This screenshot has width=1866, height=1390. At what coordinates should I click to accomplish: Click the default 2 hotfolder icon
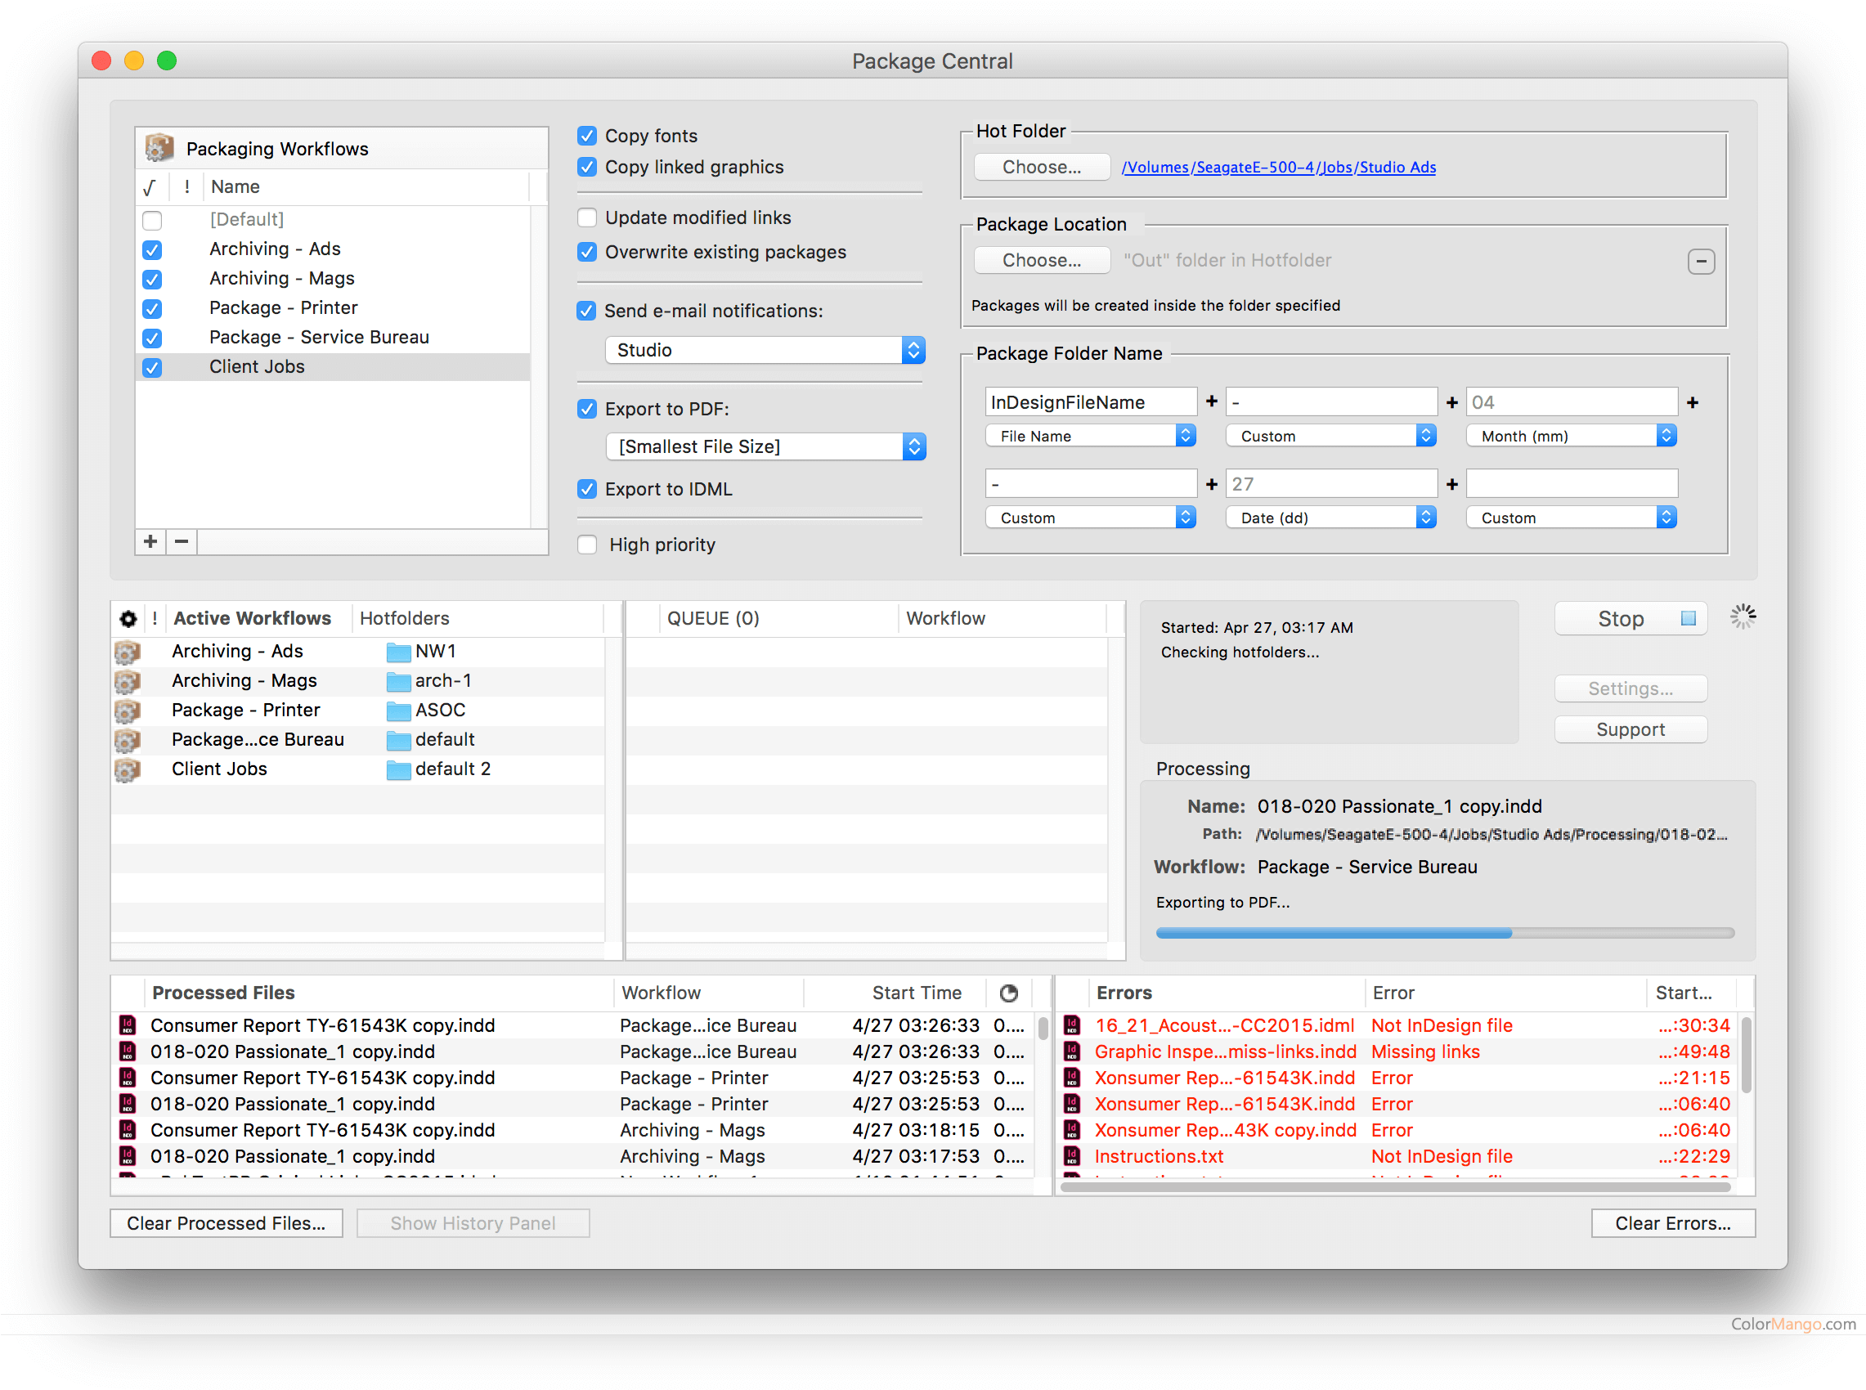click(398, 770)
